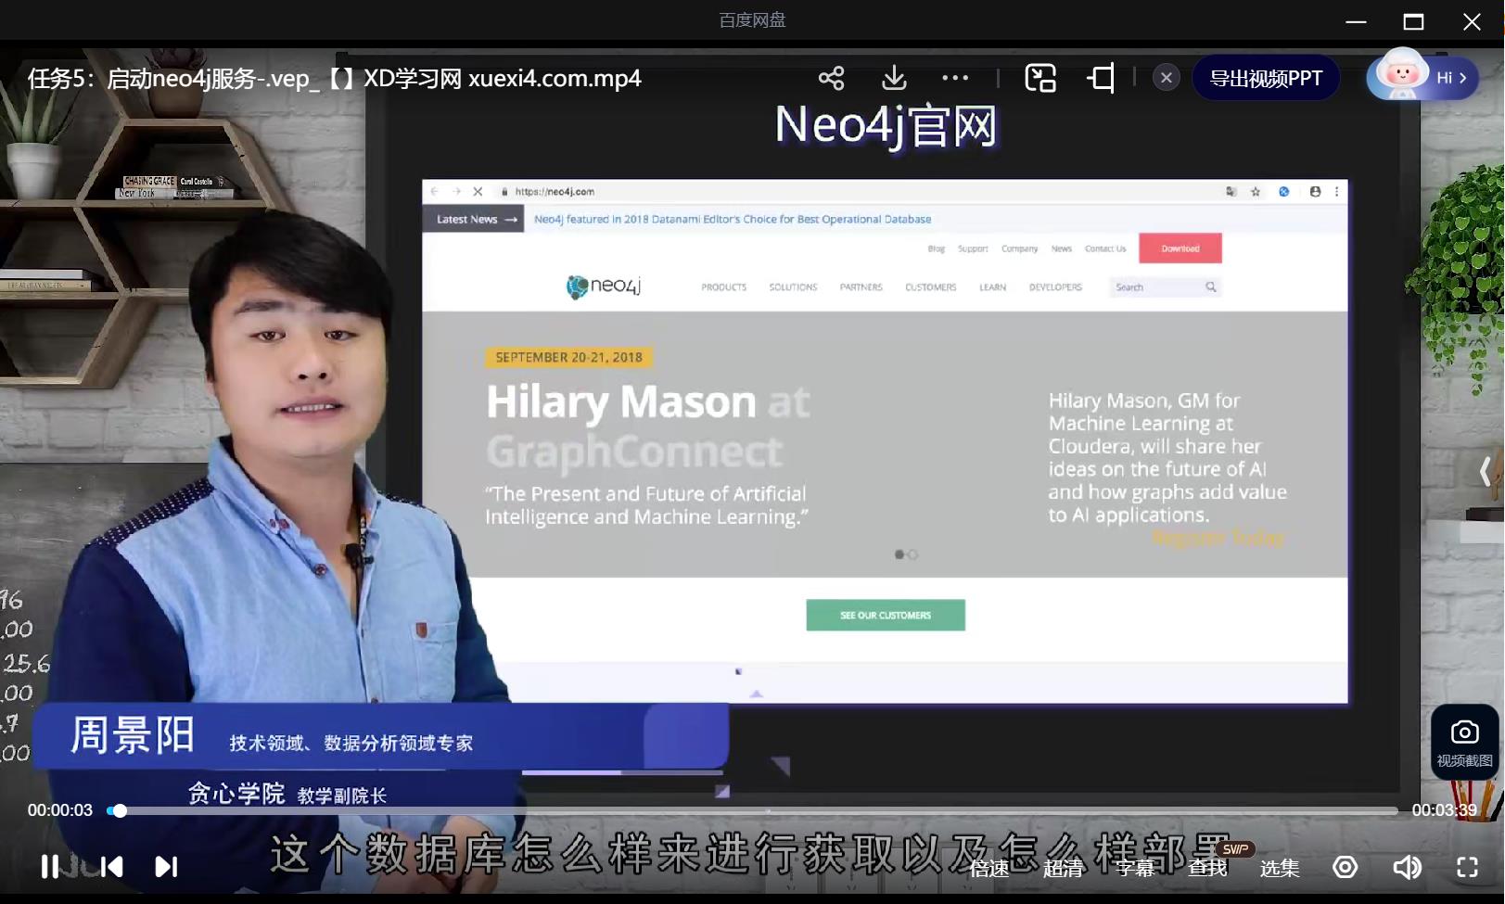Open the 超清 video quality menu

pos(1063,869)
